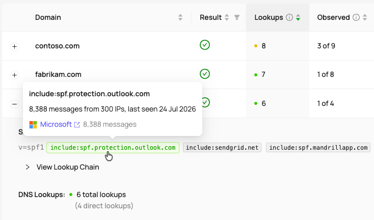Select include:spf.protection.outlook.com mechanism tag

(113, 148)
